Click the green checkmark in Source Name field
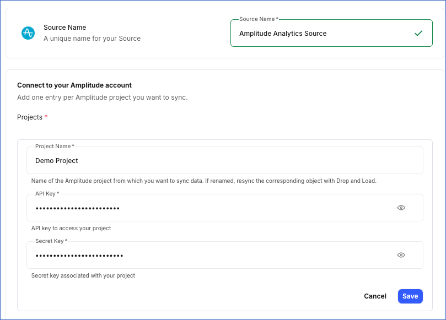446x320 pixels. (x=418, y=33)
